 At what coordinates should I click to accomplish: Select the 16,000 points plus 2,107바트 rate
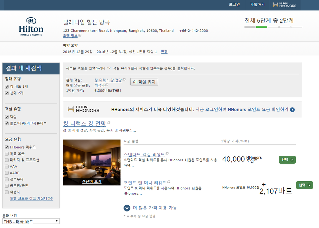click(304, 185)
